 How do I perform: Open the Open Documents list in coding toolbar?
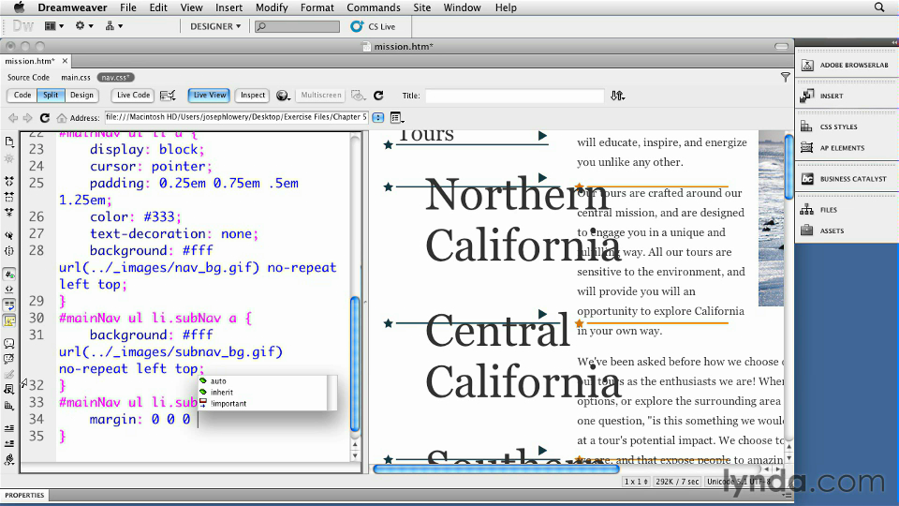[9, 141]
